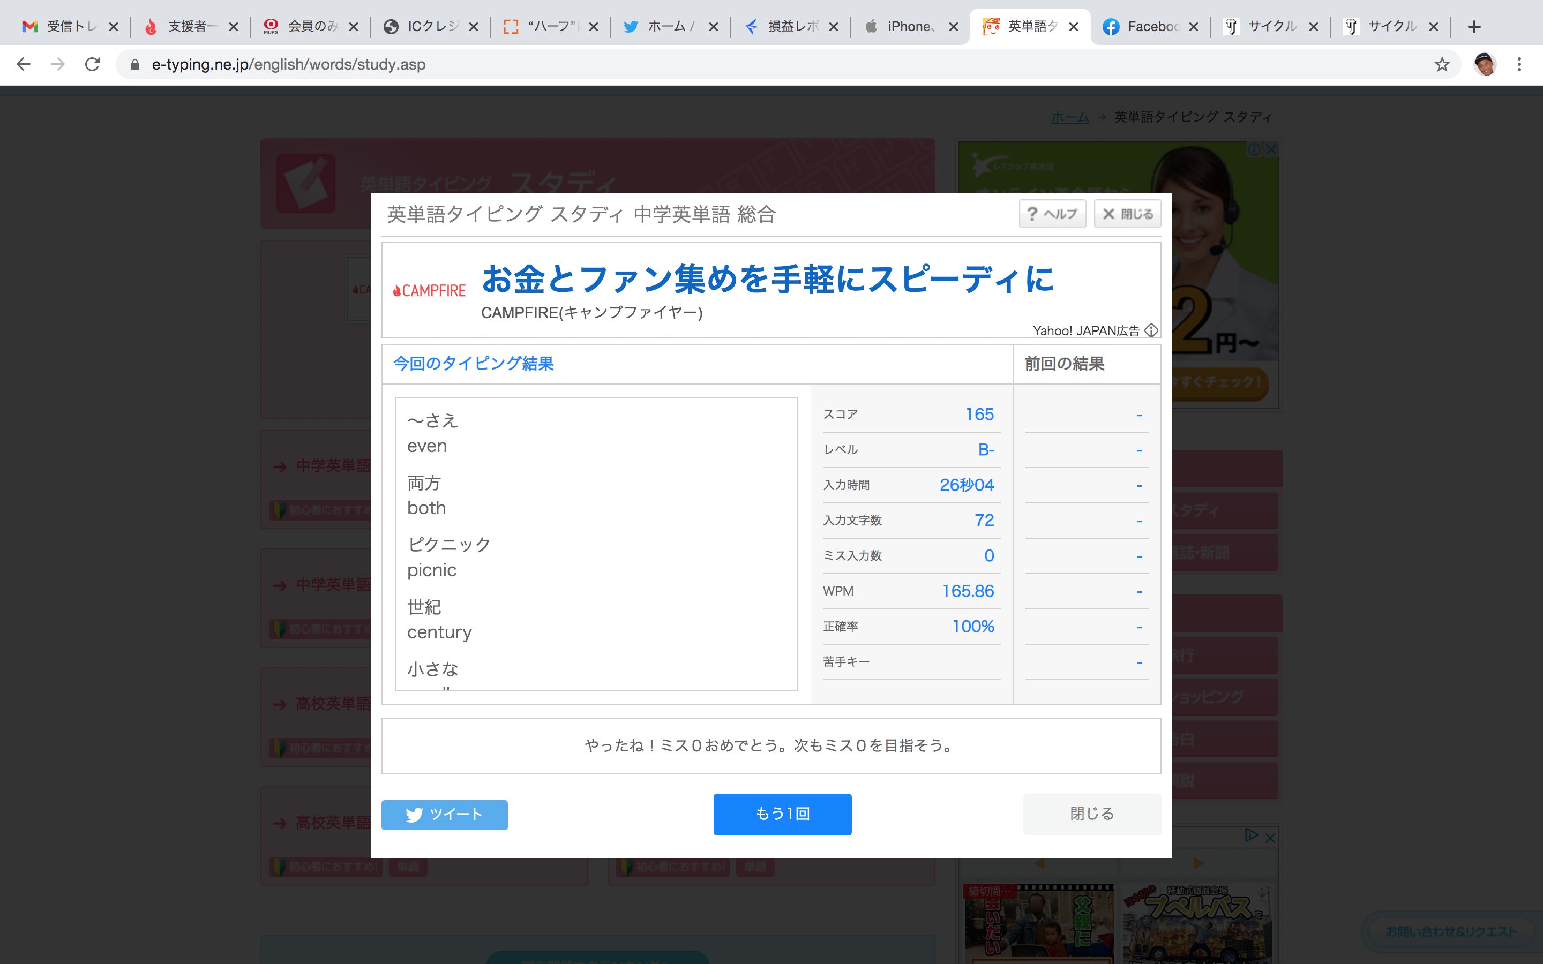Click もう1回 to retry typing
The width and height of the screenshot is (1543, 964).
(782, 814)
